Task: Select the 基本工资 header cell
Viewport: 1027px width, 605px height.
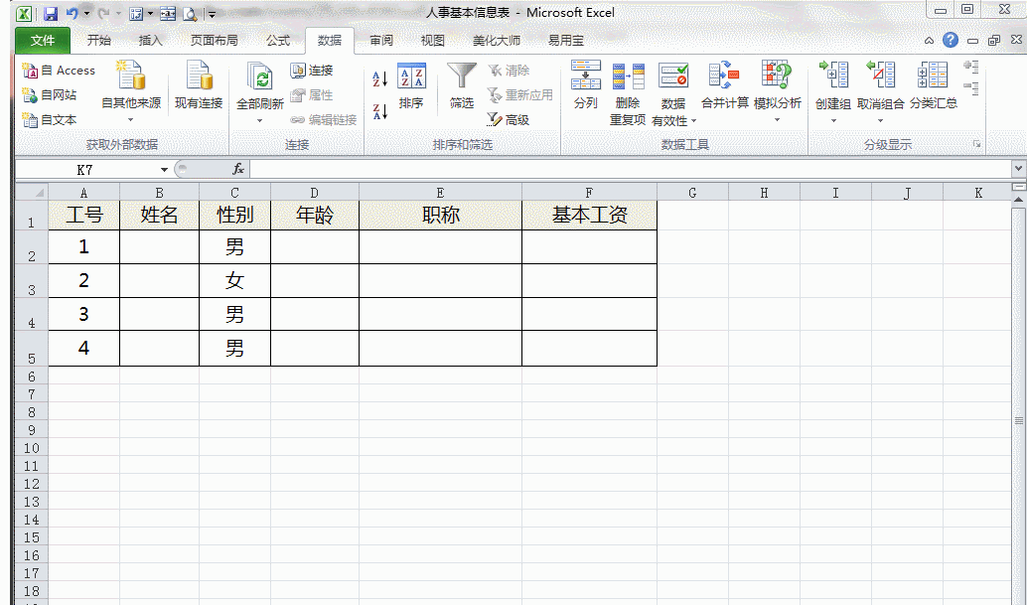Action: [589, 215]
